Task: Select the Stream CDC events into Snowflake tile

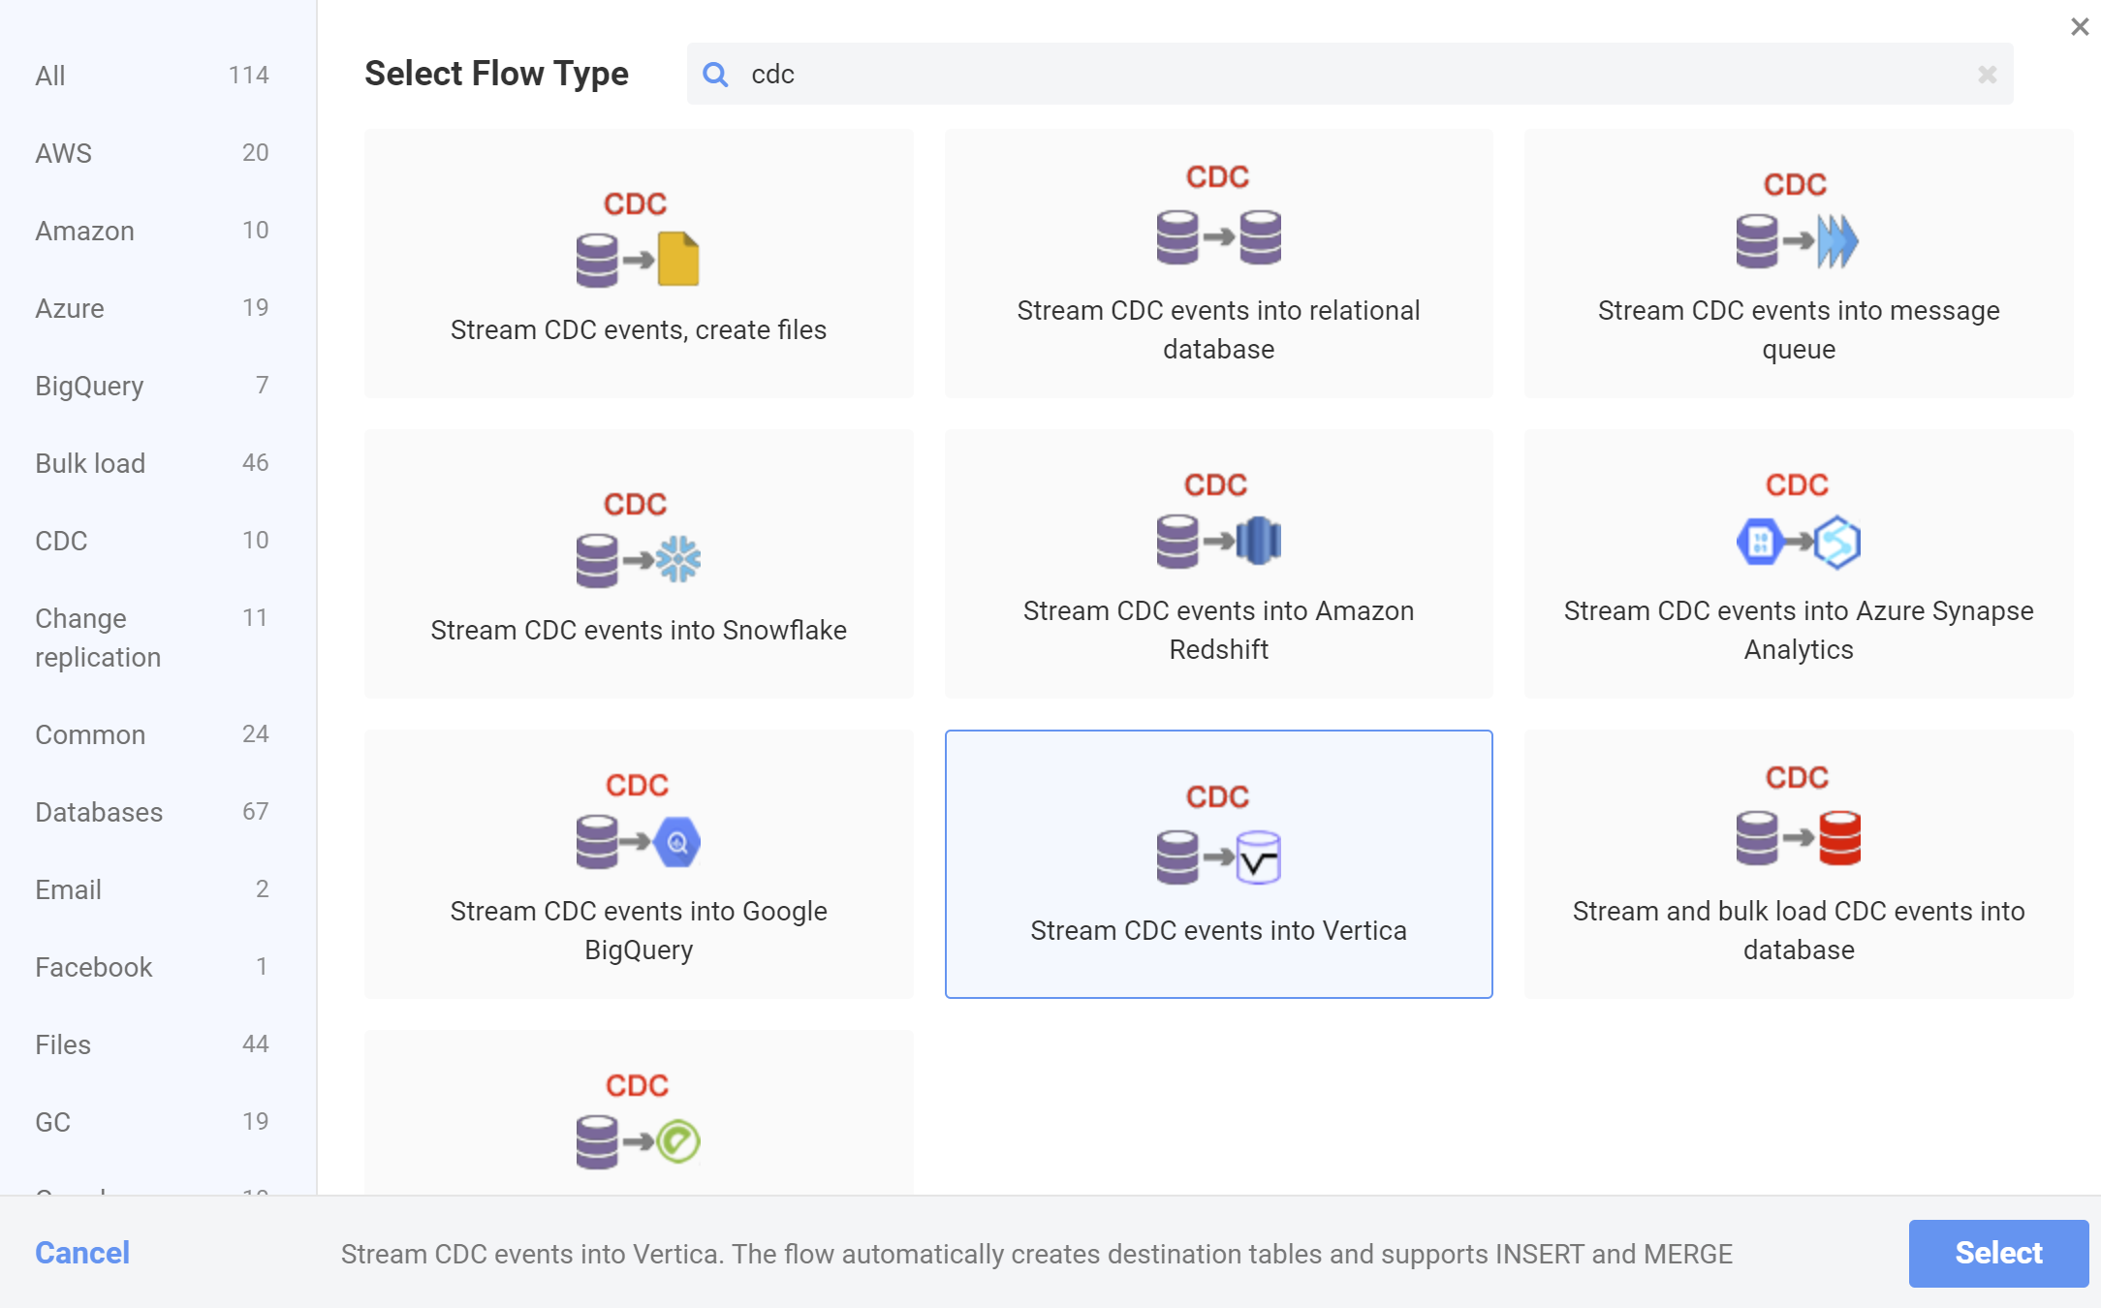Action: 638,565
